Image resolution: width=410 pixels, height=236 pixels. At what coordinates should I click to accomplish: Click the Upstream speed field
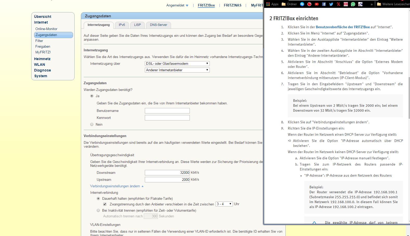click(x=167, y=180)
